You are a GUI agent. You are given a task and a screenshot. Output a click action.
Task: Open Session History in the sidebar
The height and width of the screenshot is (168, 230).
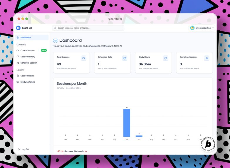[32, 57]
